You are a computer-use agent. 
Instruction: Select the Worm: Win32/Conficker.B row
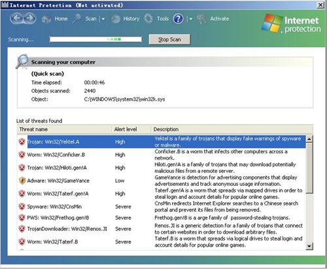162,154
